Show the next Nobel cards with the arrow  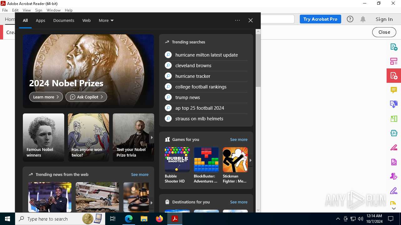152,137
